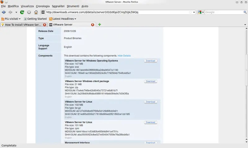
Task: Click the vertical scrollbar thumb
Action: 246,70
